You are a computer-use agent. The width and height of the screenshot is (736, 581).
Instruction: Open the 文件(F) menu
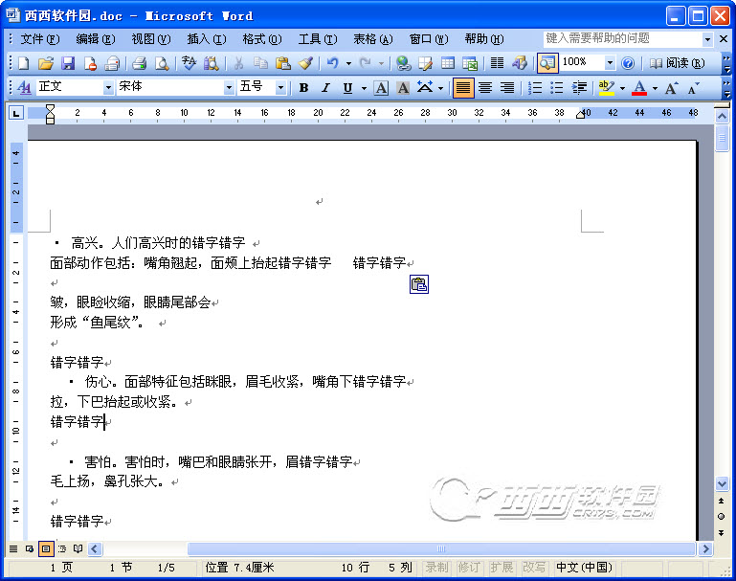click(x=40, y=39)
